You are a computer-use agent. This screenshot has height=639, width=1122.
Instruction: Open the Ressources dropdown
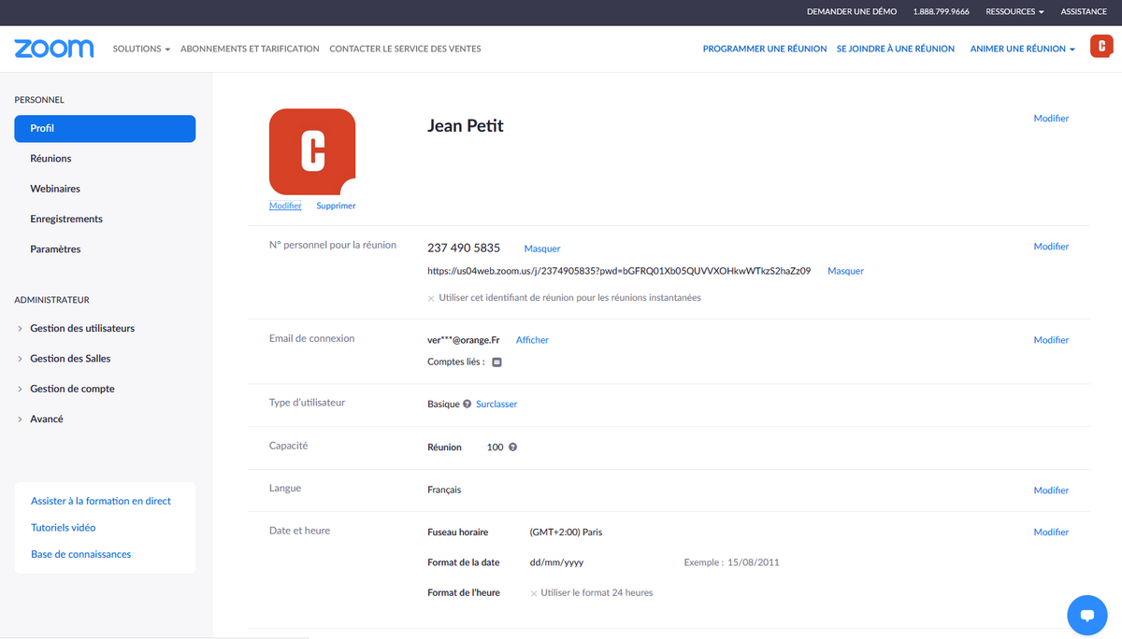[x=1014, y=12]
